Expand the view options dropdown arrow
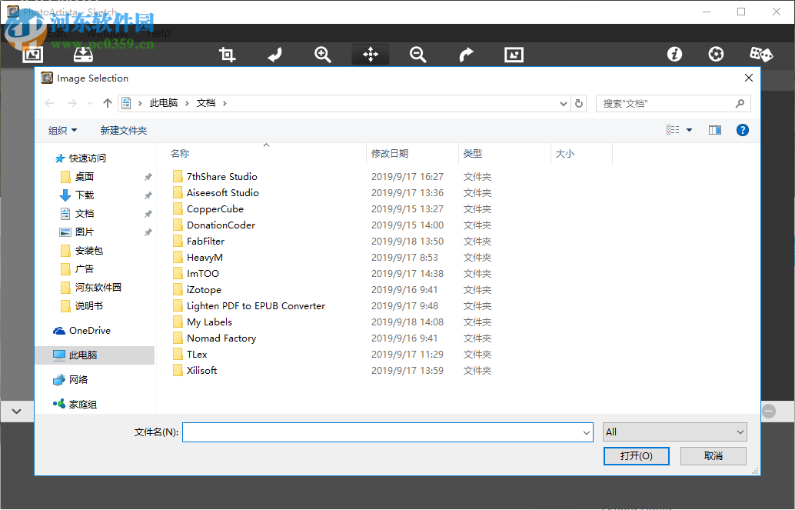The height and width of the screenshot is (510, 795). click(689, 130)
